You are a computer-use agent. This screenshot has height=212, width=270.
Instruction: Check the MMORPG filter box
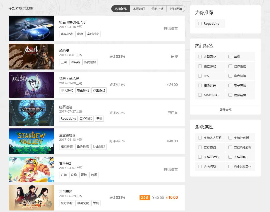(x=200, y=95)
